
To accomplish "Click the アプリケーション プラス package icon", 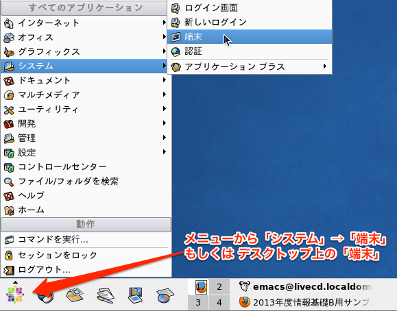I will tap(176, 67).
